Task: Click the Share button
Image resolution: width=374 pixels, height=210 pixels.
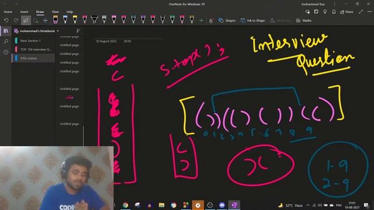Action: 347,12
